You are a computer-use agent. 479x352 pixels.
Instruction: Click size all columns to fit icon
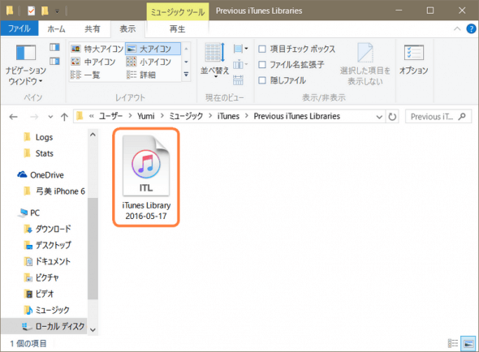[x=238, y=80]
